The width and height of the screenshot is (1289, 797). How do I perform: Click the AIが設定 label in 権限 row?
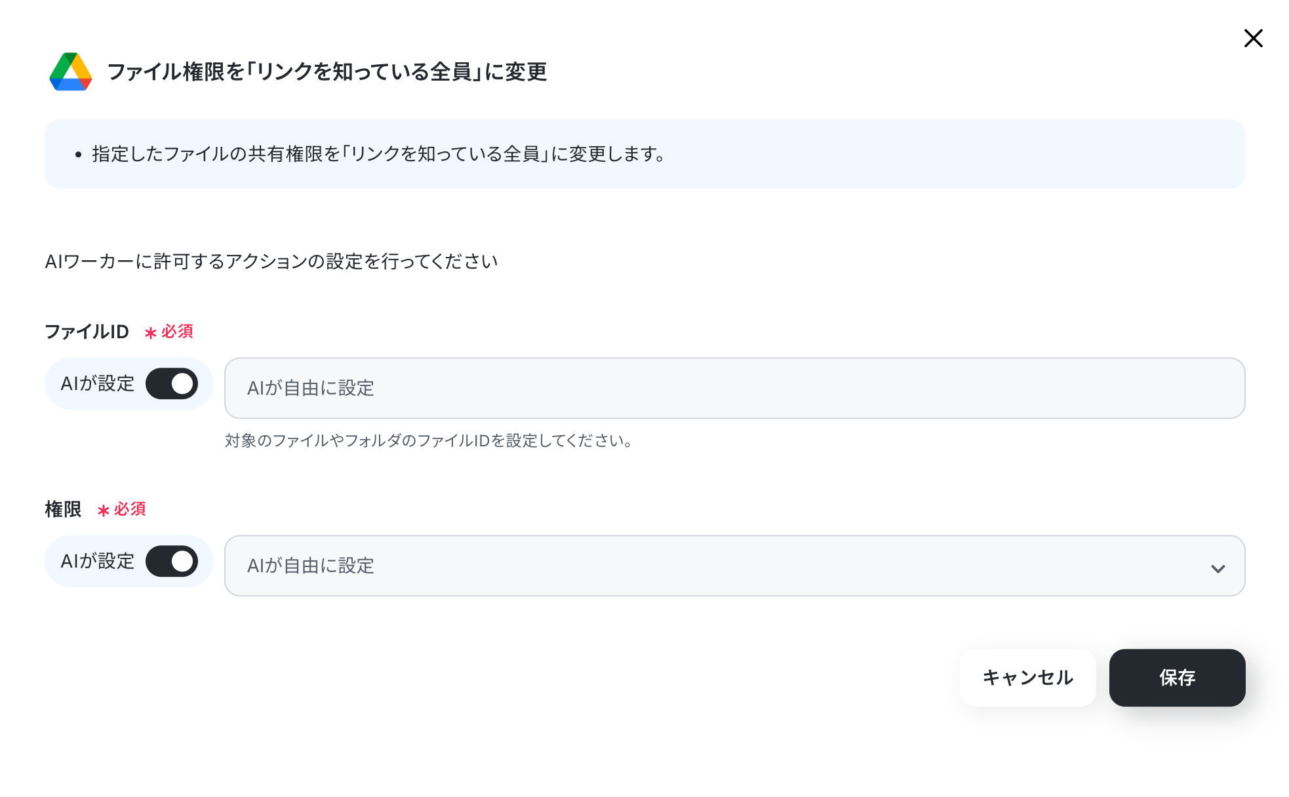[x=97, y=562]
